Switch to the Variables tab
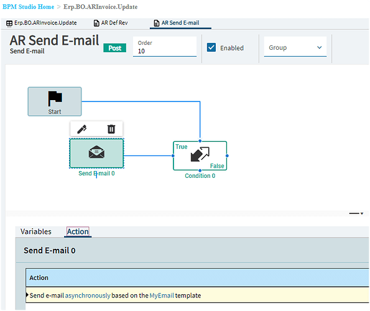 coord(36,231)
